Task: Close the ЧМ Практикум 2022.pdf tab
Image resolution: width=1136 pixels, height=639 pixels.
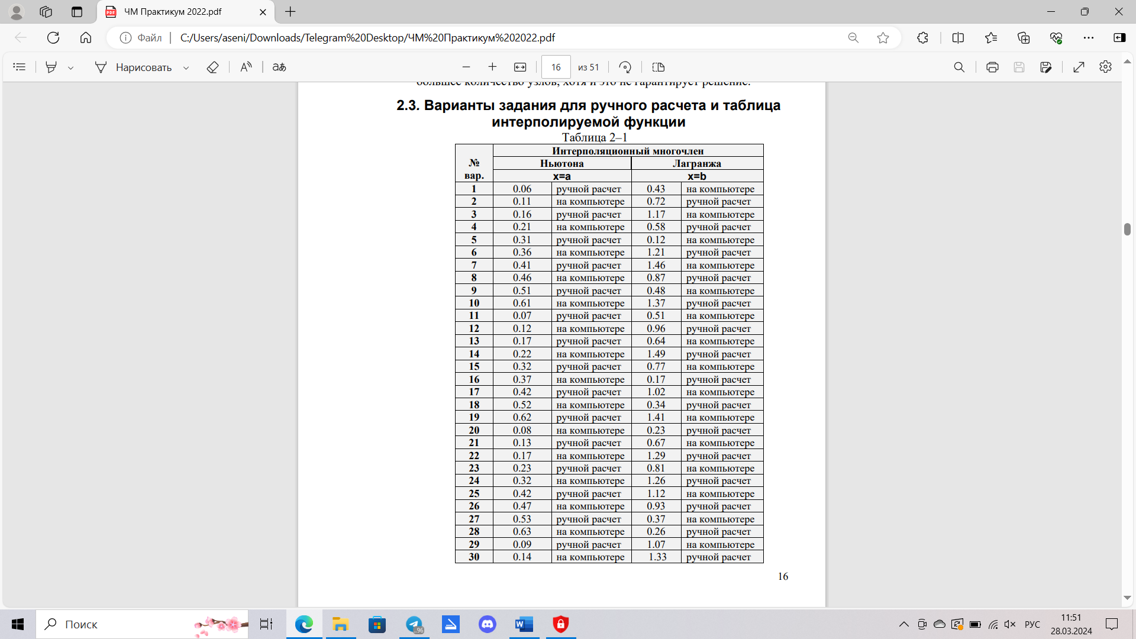Action: click(263, 12)
